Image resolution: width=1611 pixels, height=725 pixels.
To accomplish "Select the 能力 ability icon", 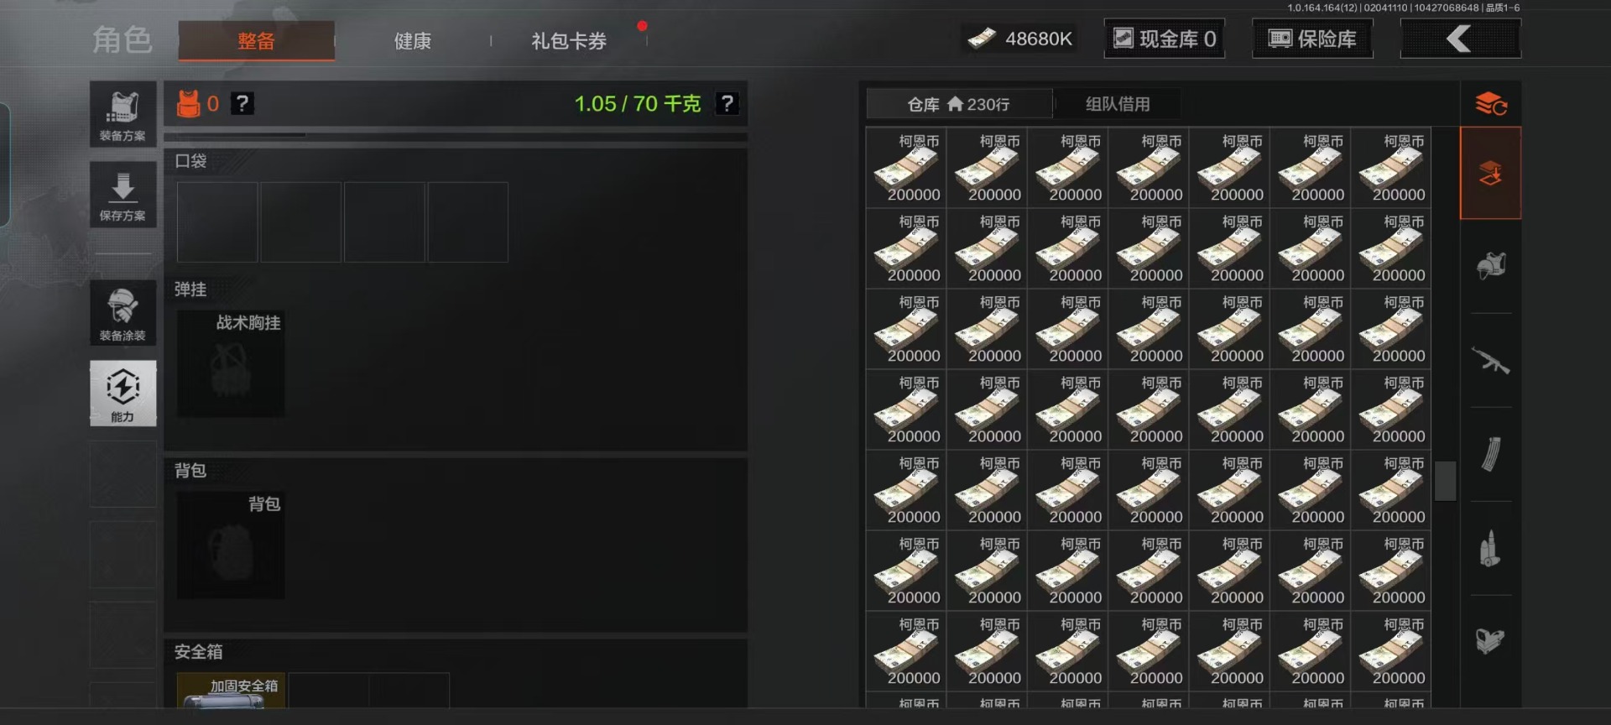I will [x=123, y=393].
